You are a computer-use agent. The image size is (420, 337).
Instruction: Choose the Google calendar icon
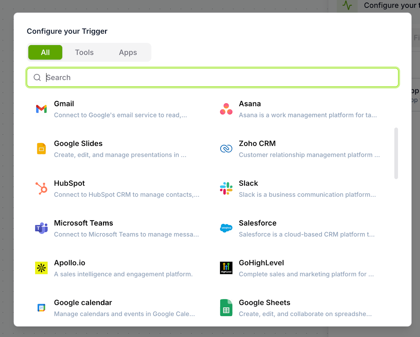click(x=41, y=308)
